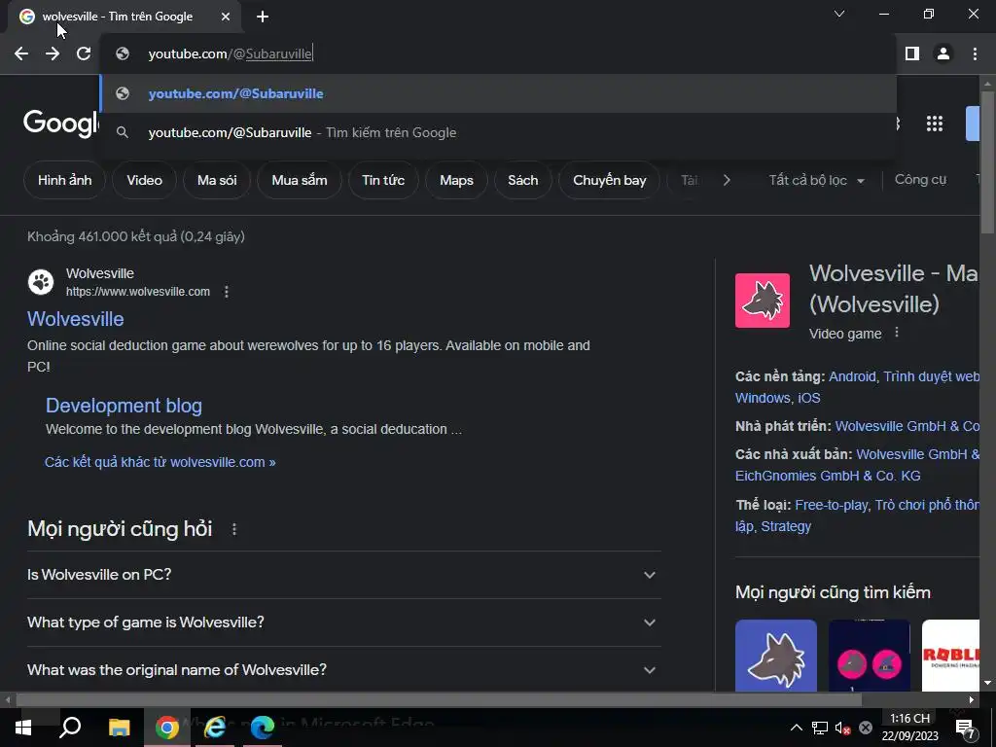996x747 pixels.
Task: Open the iOS platform link
Action: click(x=808, y=398)
